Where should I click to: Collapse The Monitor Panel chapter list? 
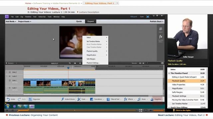tap(169, 73)
